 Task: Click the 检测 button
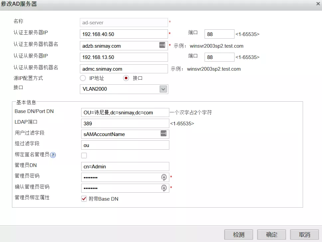239,234
